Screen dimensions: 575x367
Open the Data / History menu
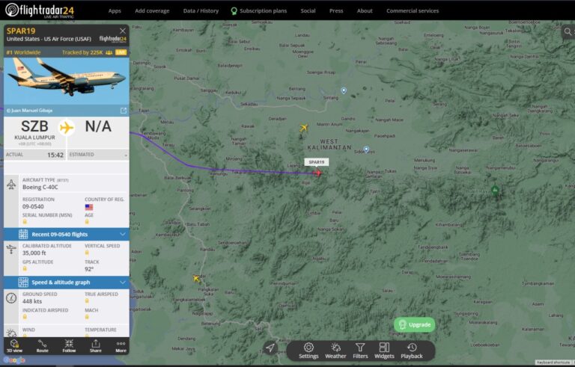[201, 10]
